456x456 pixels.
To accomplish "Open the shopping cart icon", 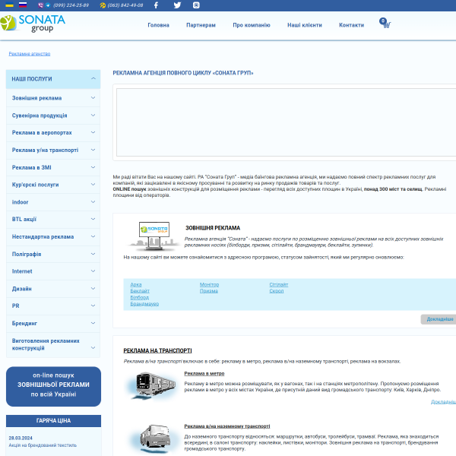I will (x=385, y=23).
